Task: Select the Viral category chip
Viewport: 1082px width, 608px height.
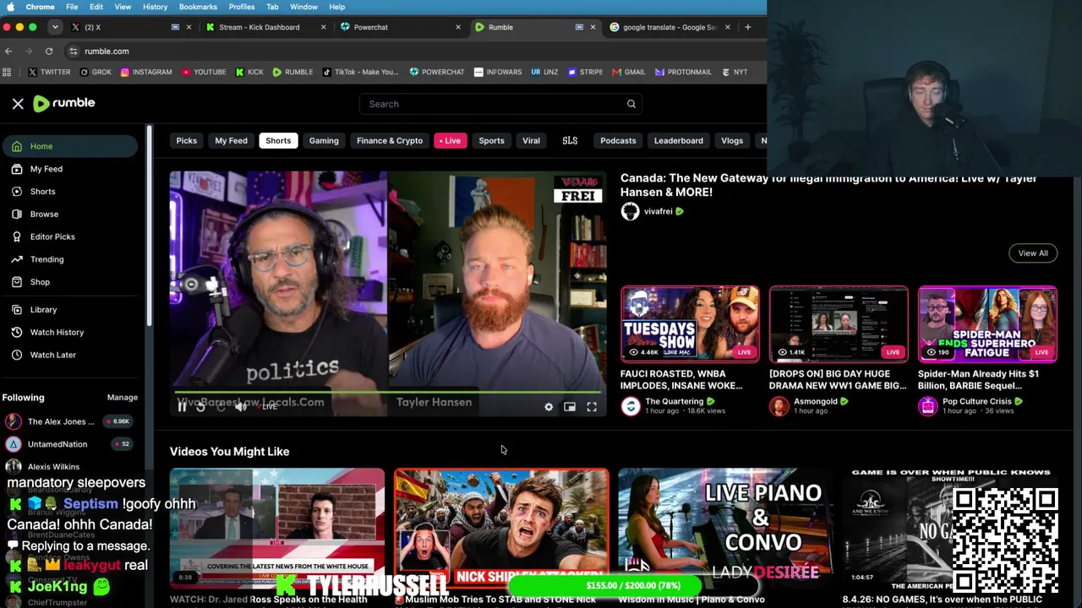Action: click(x=531, y=141)
